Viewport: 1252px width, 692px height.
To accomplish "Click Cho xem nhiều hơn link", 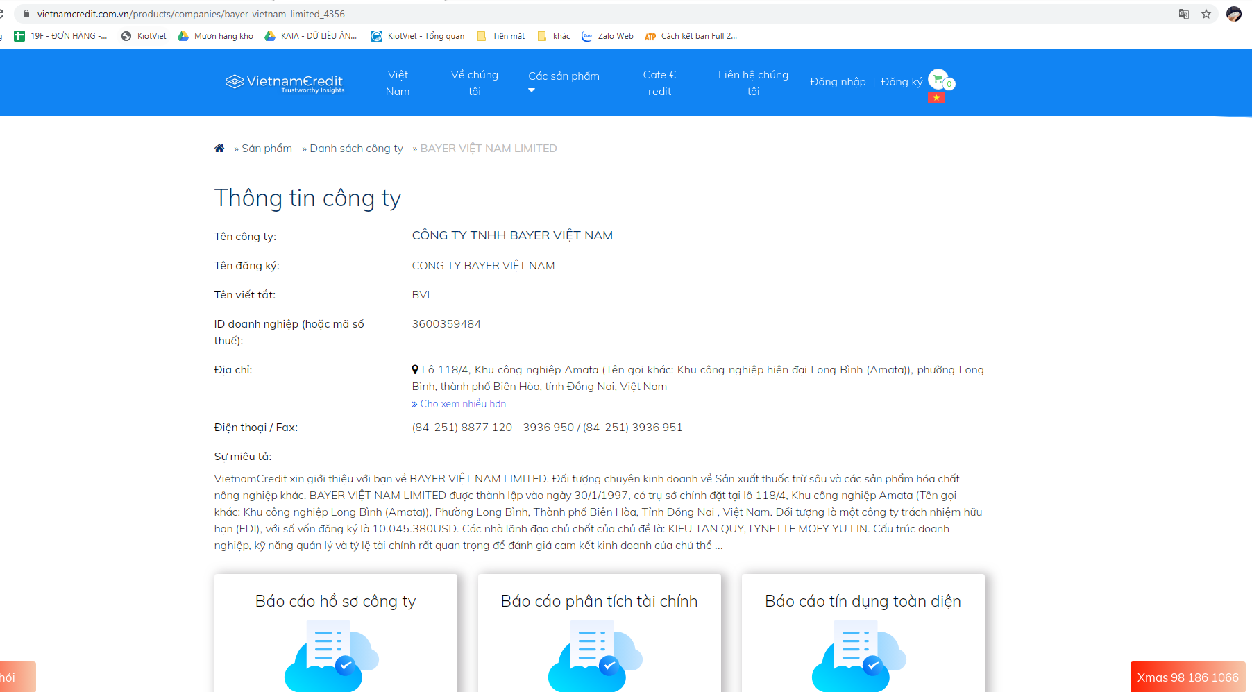I will coord(463,404).
